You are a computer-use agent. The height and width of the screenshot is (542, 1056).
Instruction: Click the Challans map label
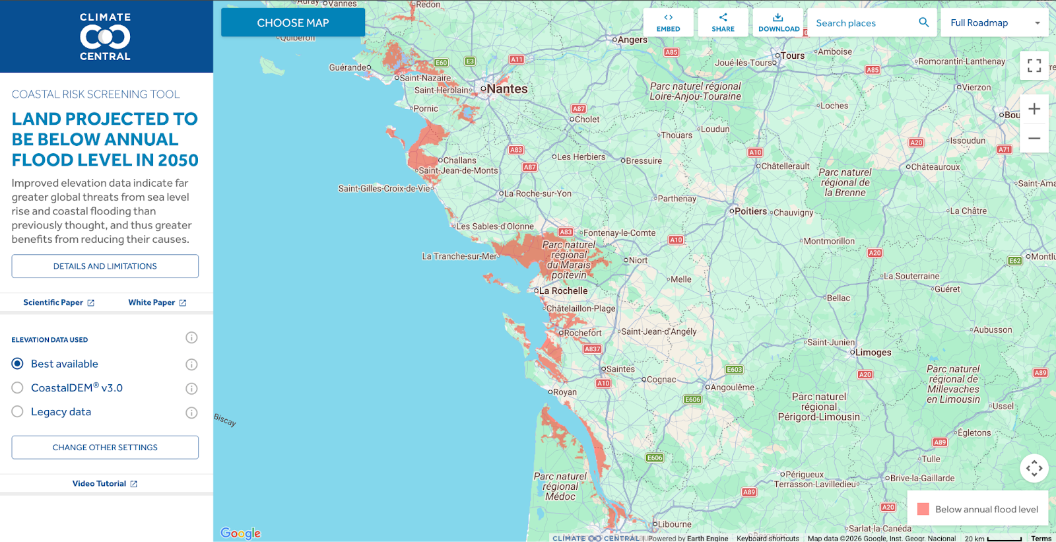460,160
